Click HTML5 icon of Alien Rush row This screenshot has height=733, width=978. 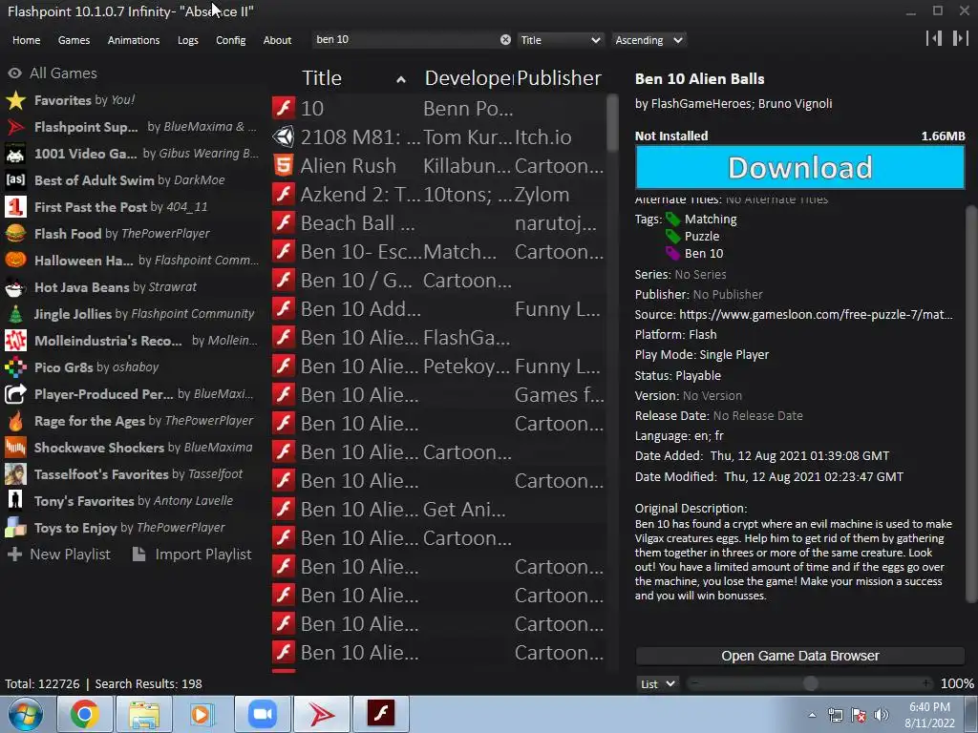[x=283, y=165]
